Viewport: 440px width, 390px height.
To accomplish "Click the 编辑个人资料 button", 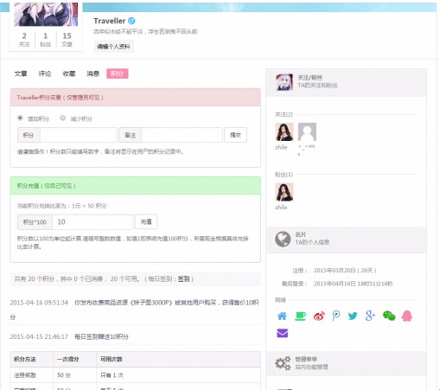I will point(113,47).
